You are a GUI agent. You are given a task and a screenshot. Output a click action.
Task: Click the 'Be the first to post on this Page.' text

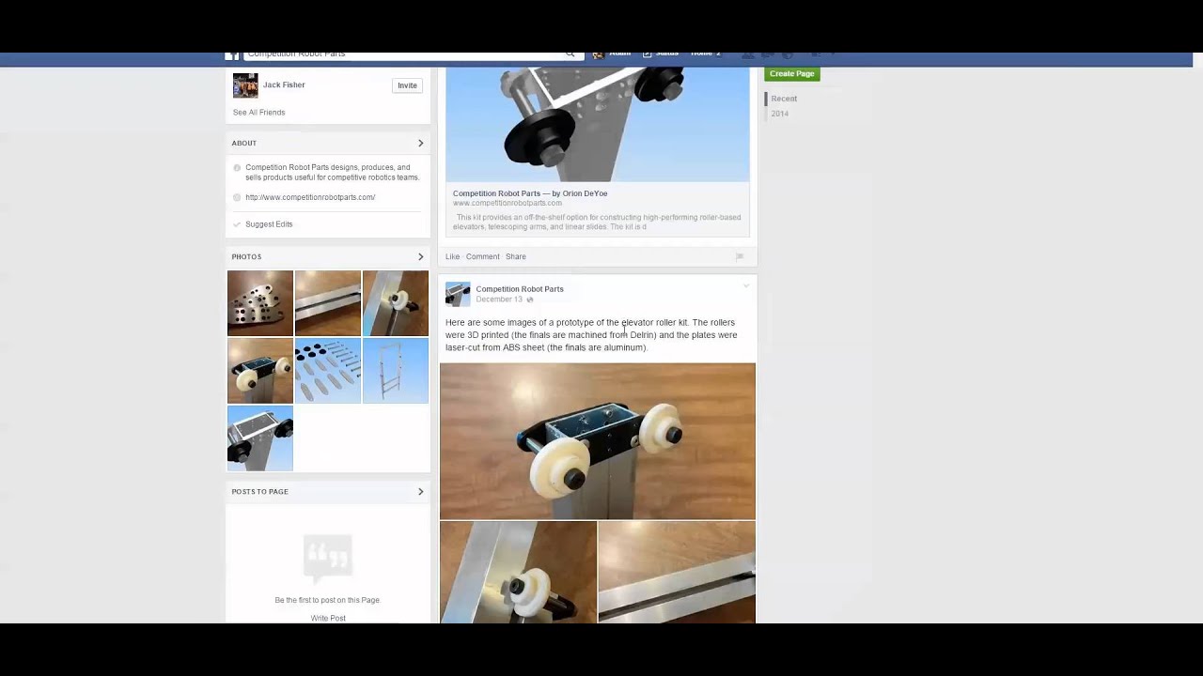click(328, 600)
